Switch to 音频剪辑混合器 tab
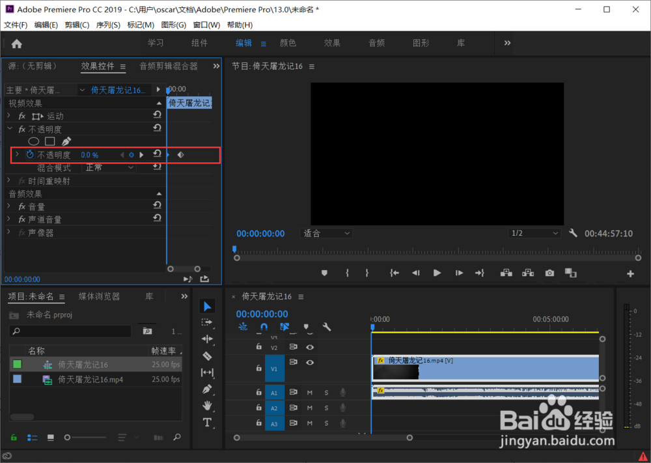This screenshot has width=651, height=463. coord(169,66)
